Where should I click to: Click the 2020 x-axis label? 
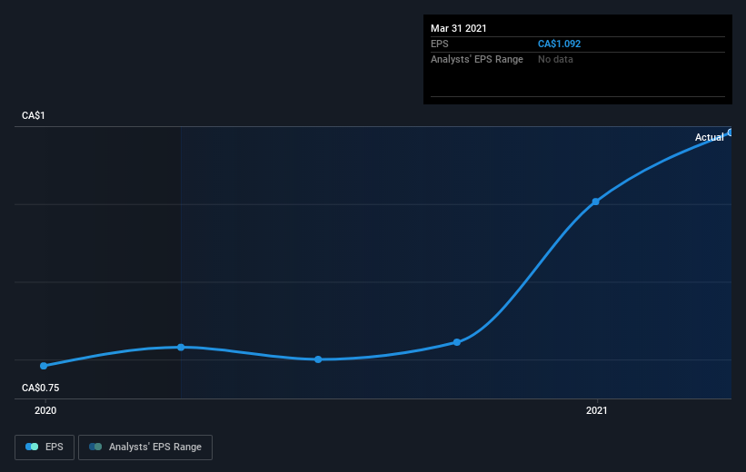tap(45, 410)
